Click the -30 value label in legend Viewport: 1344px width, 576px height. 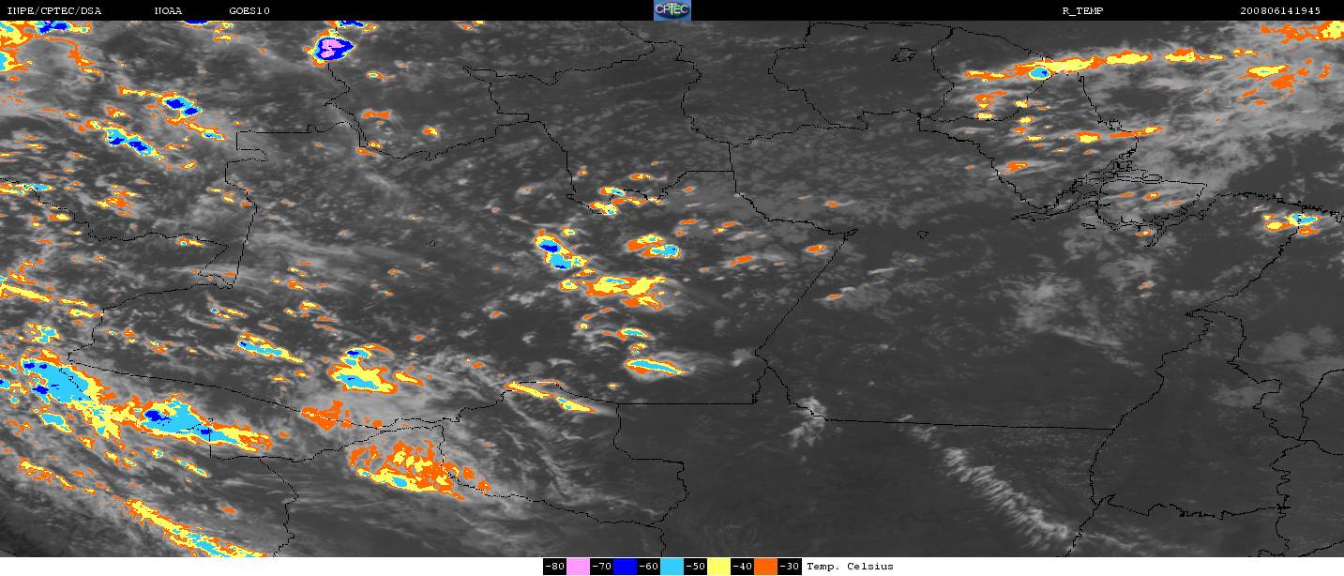click(x=789, y=567)
